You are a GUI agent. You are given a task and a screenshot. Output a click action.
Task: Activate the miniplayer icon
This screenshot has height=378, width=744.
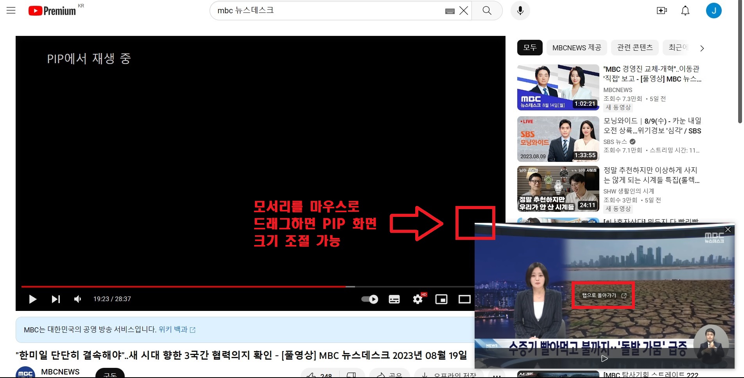[441, 299]
